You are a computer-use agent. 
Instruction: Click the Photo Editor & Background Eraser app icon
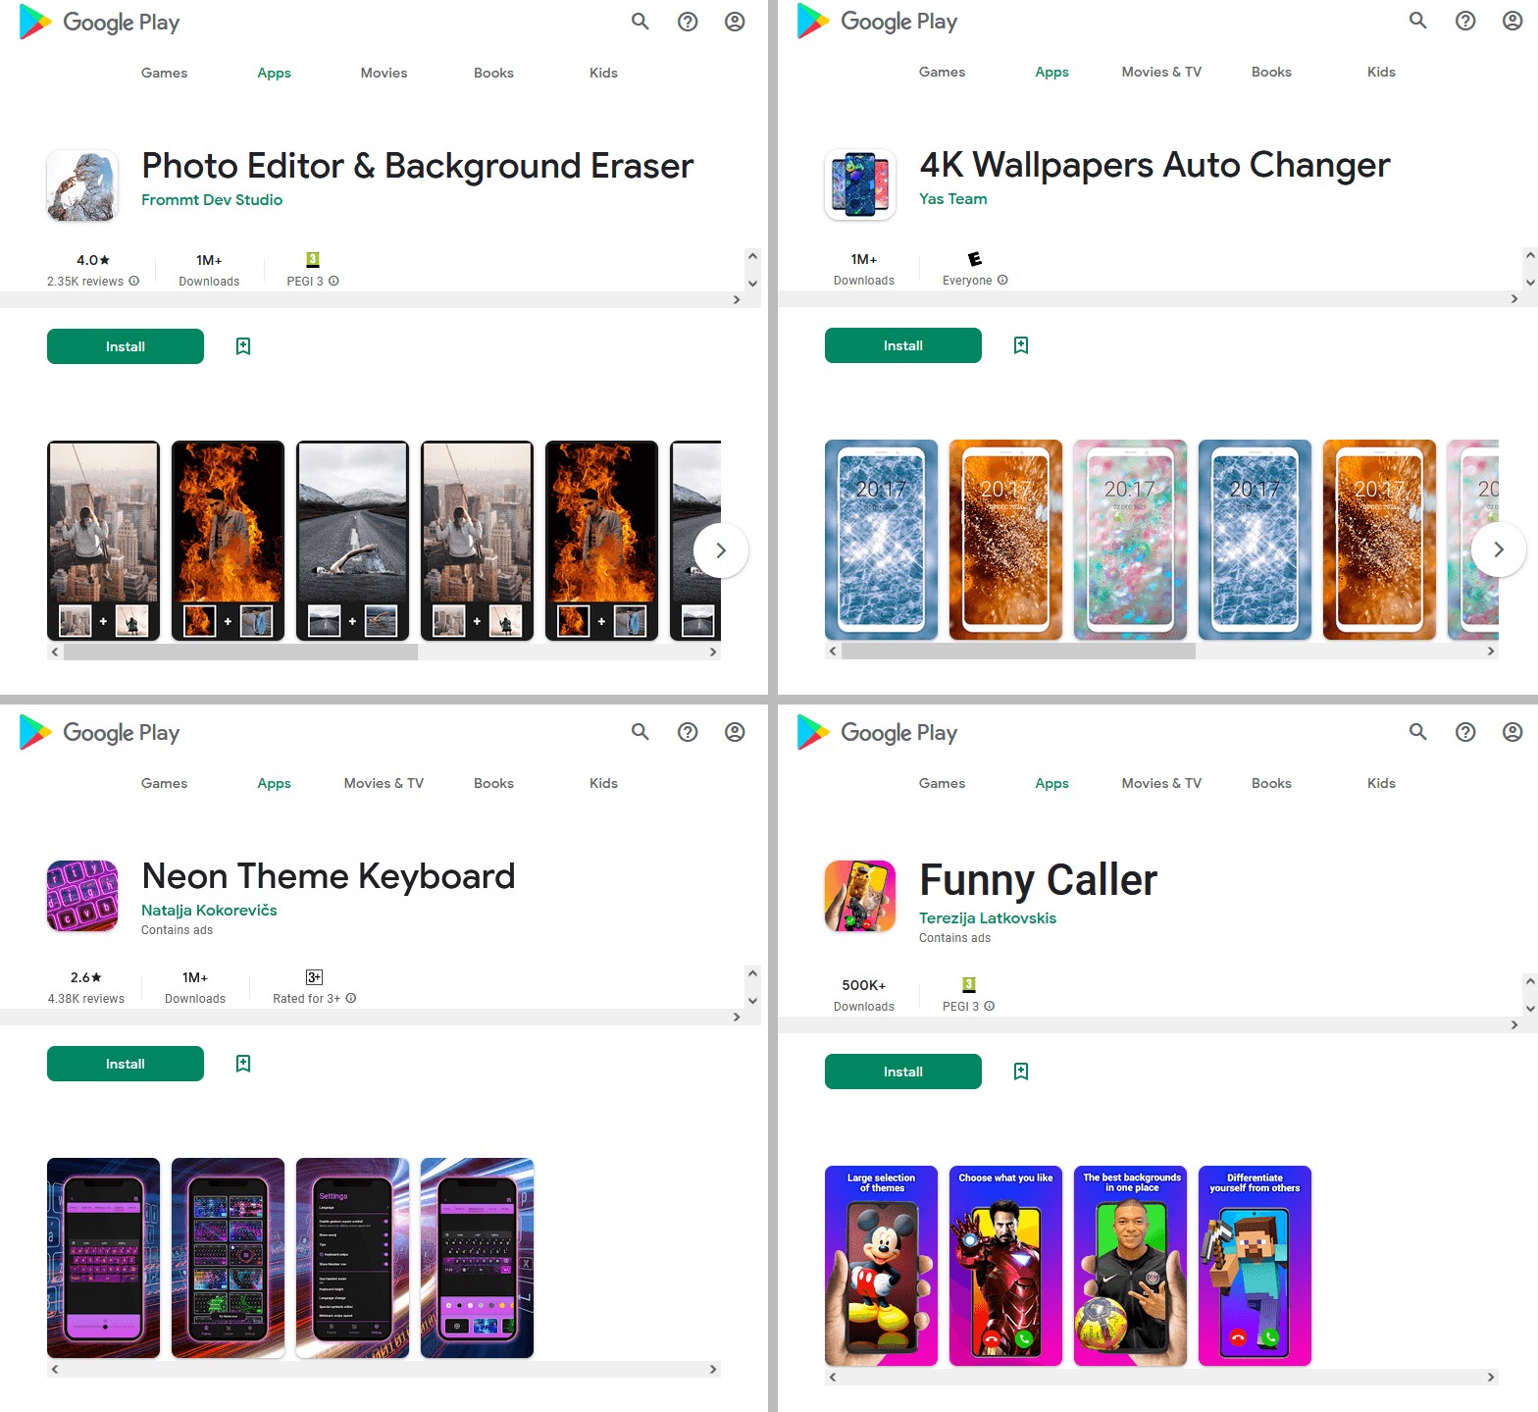82,185
